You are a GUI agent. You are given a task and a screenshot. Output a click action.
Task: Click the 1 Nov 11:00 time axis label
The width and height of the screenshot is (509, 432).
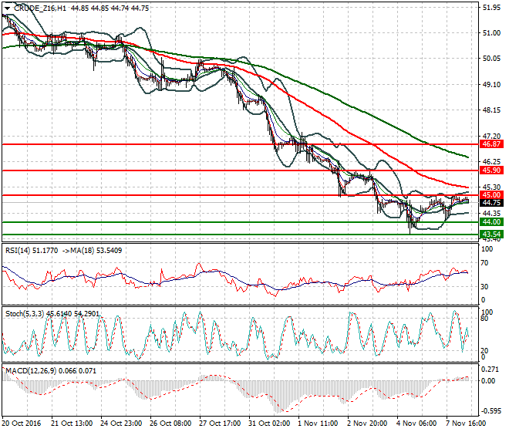click(x=318, y=424)
